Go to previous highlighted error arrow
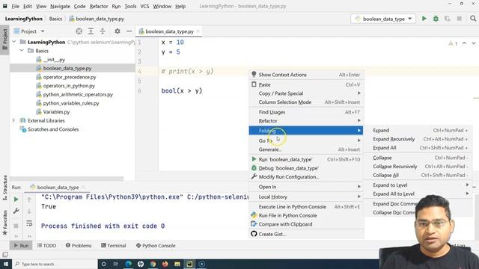The image size is (479, 269). [464, 43]
